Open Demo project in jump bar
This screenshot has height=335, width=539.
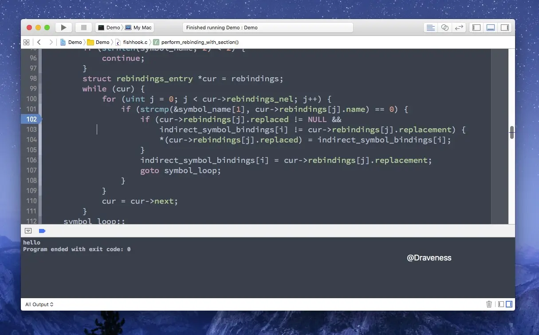(x=71, y=42)
